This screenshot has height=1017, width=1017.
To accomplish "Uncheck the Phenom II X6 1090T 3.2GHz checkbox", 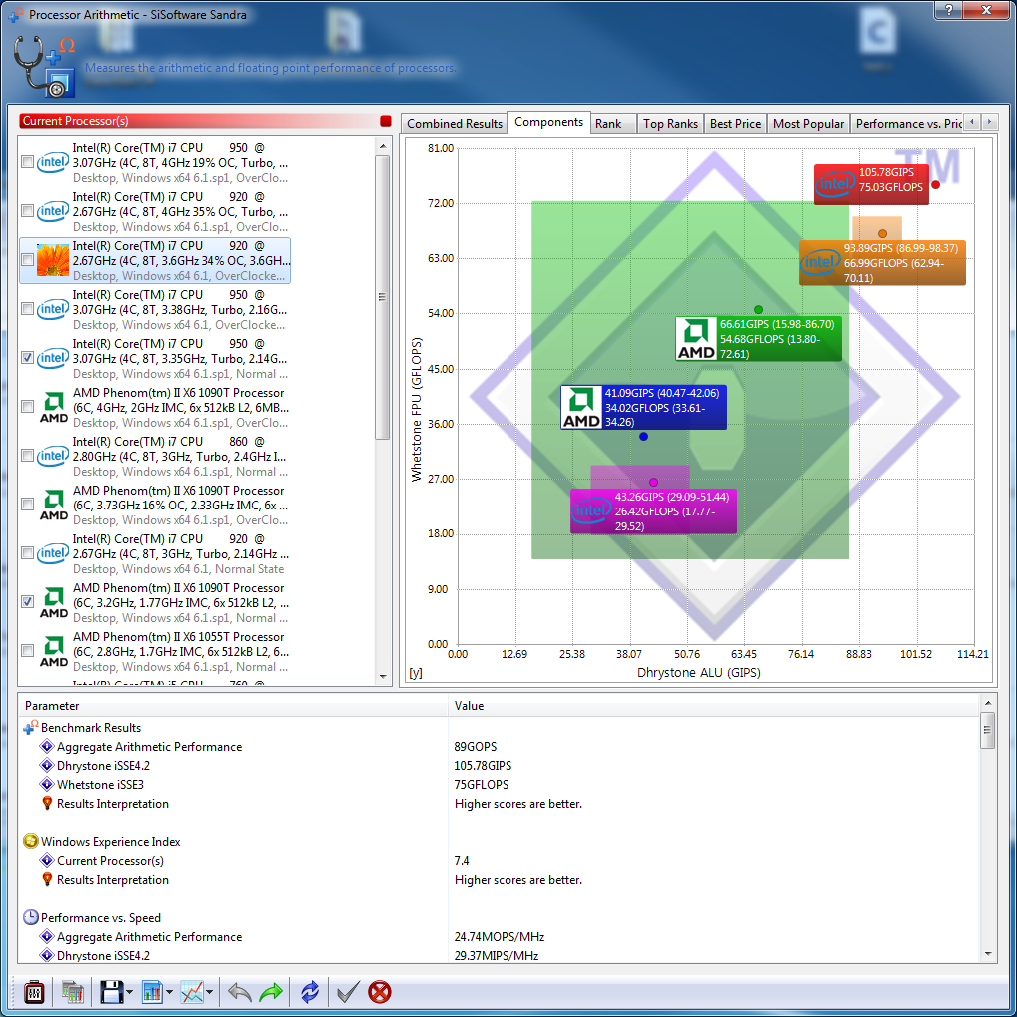I will (27, 601).
